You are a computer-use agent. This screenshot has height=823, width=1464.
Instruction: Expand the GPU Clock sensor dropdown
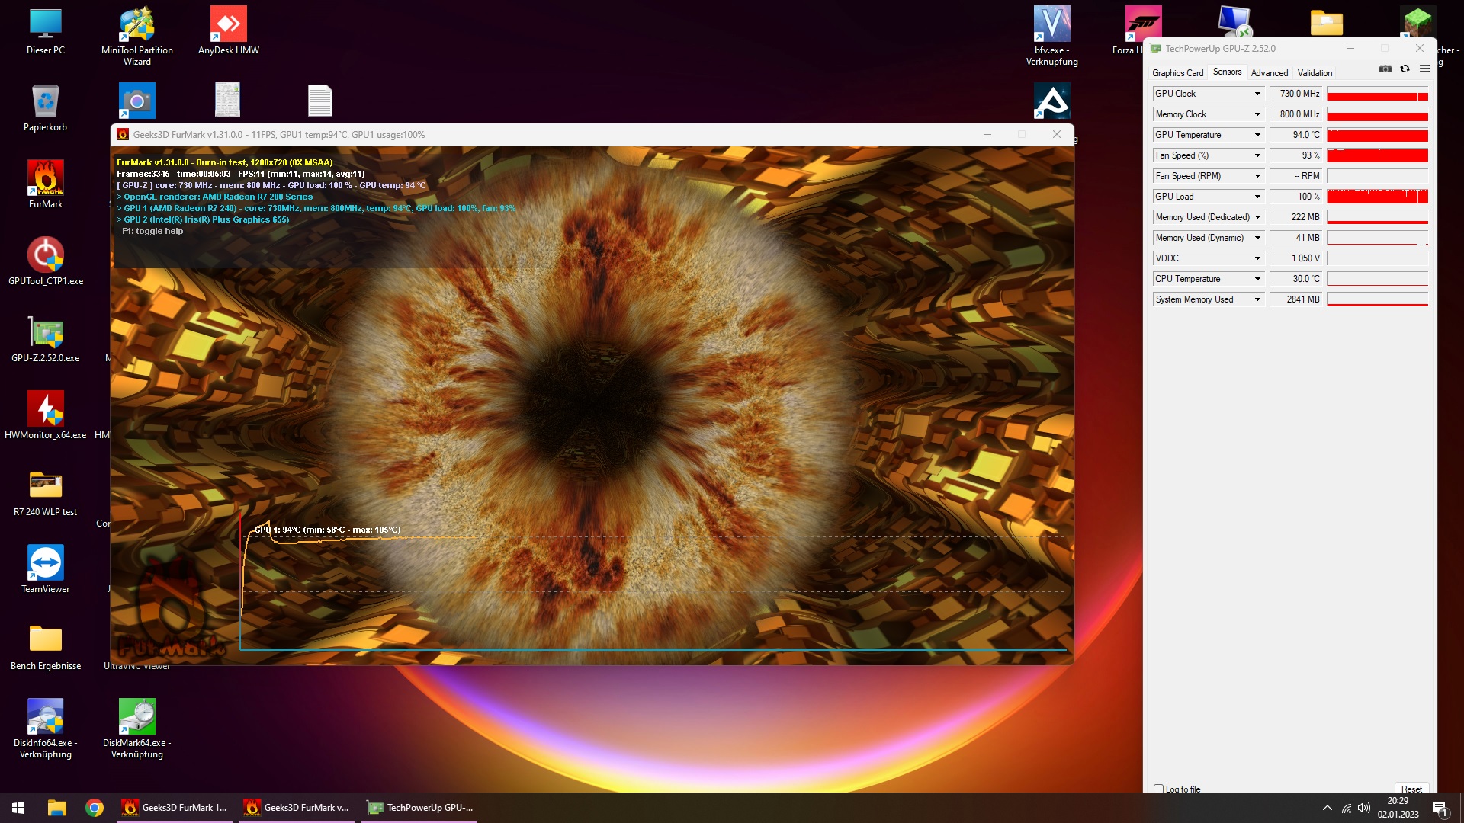pos(1257,94)
